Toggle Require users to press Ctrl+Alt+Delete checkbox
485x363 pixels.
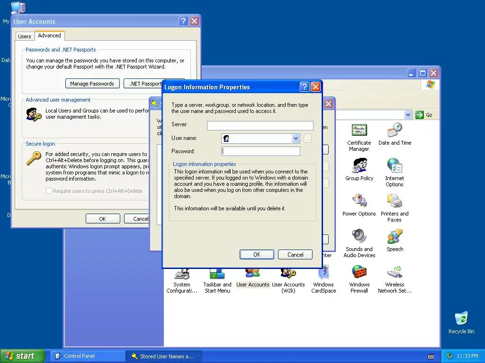point(49,191)
